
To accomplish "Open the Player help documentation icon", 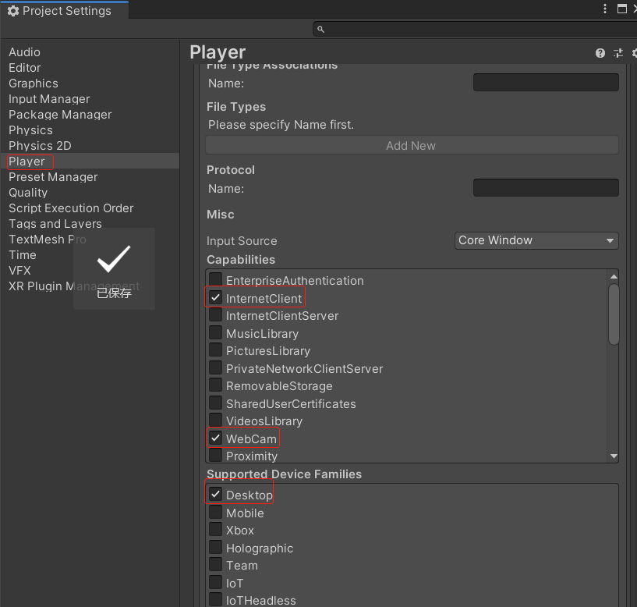I will pos(600,53).
